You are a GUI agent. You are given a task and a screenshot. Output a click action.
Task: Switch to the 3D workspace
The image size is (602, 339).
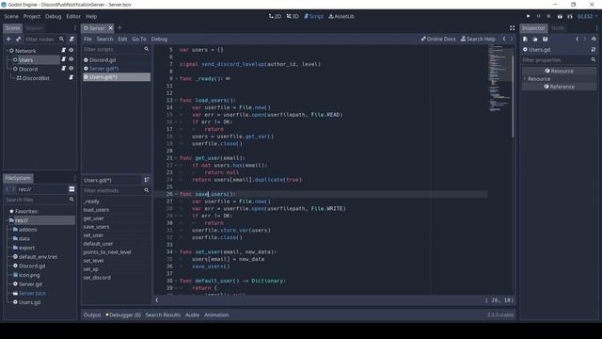tap(293, 17)
